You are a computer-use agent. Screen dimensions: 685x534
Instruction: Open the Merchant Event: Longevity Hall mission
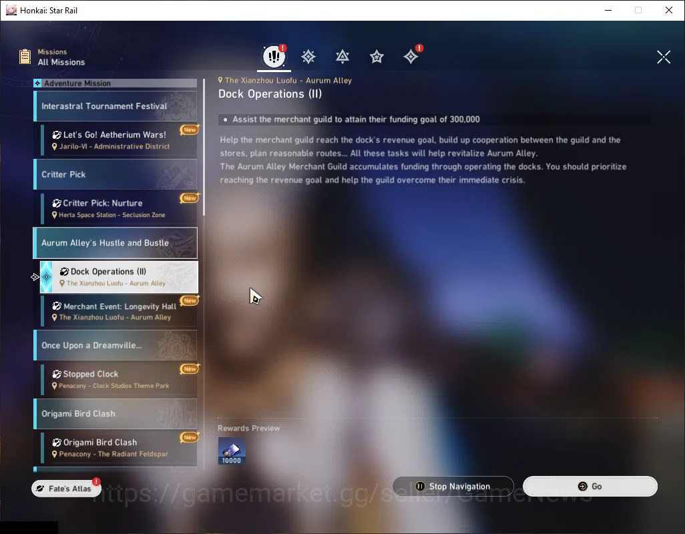[x=119, y=311]
